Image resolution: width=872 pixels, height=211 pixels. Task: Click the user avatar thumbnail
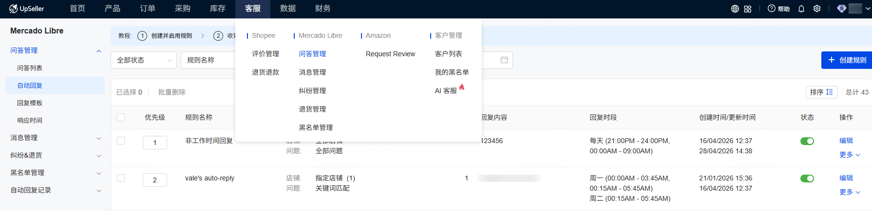855,9
